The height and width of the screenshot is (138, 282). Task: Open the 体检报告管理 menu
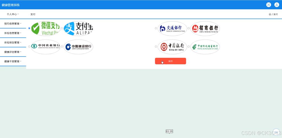click(13, 43)
